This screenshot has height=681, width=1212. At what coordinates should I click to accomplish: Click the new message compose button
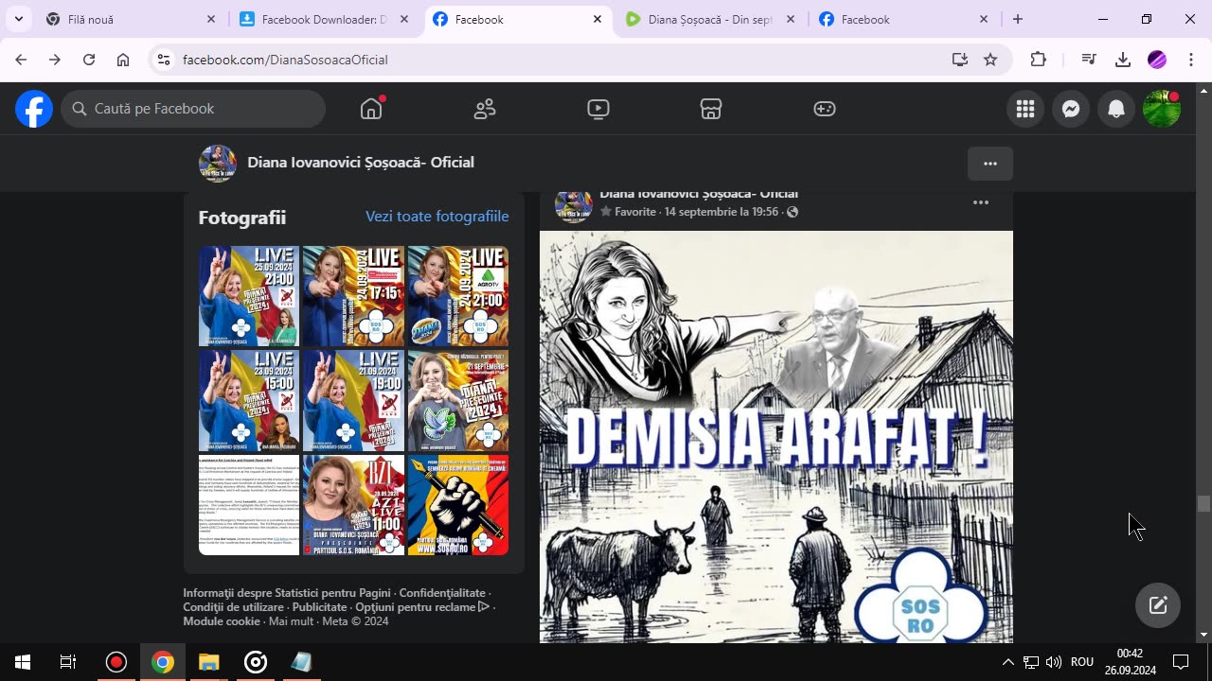point(1158,605)
